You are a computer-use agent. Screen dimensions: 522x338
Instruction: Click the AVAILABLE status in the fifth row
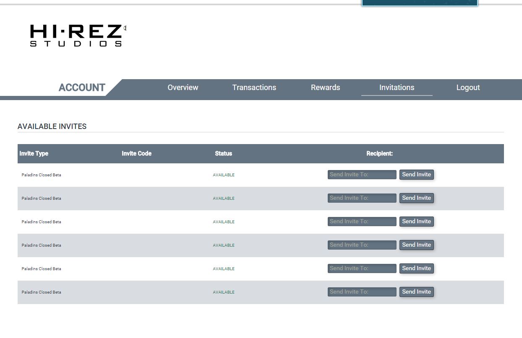coord(224,269)
